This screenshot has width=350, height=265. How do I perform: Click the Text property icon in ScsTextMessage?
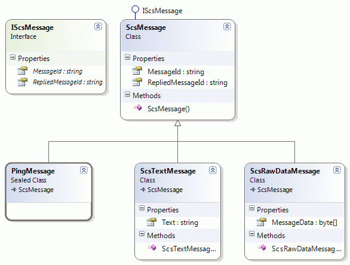(x=152, y=222)
